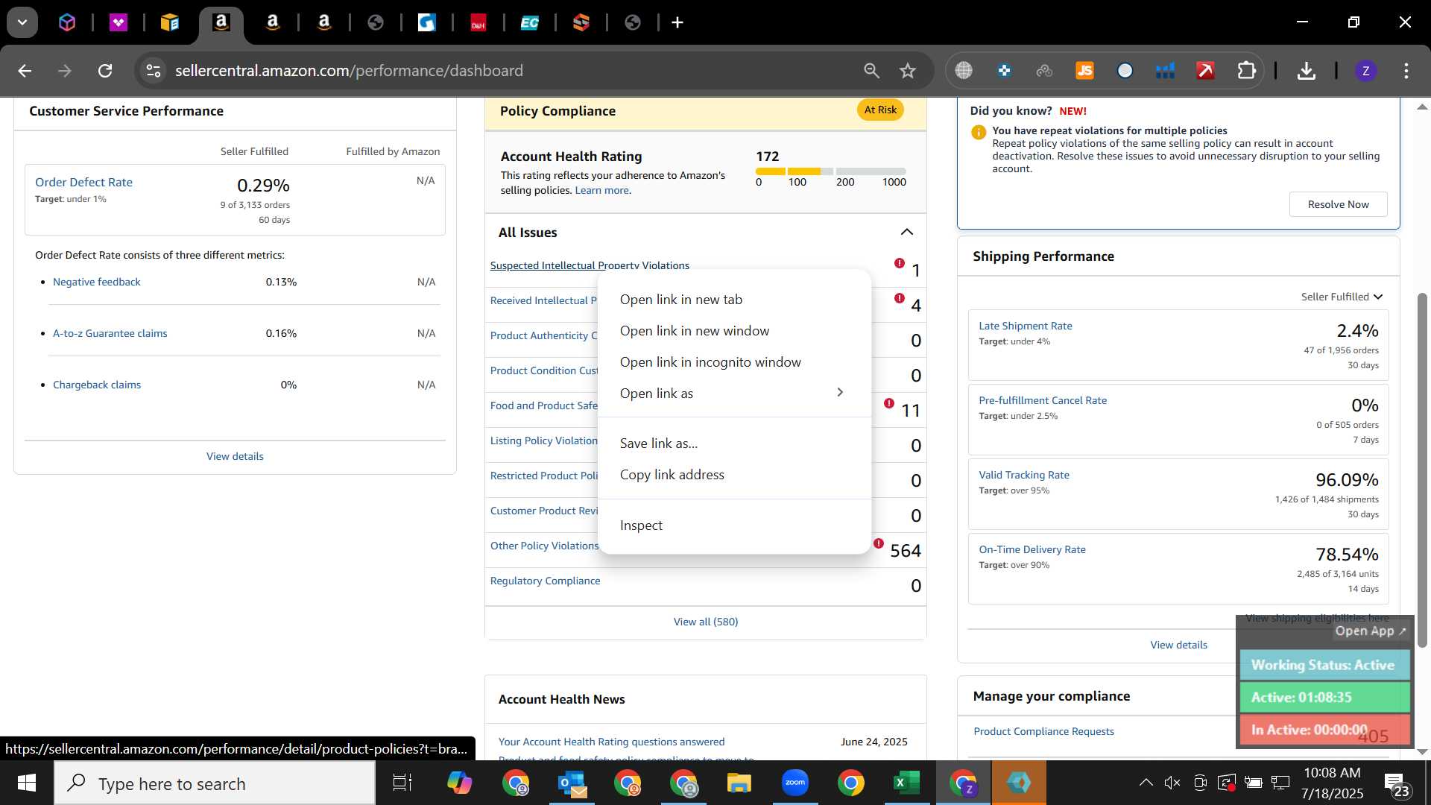Open the Late Shipment Rate link
1431x805 pixels.
tap(1025, 326)
